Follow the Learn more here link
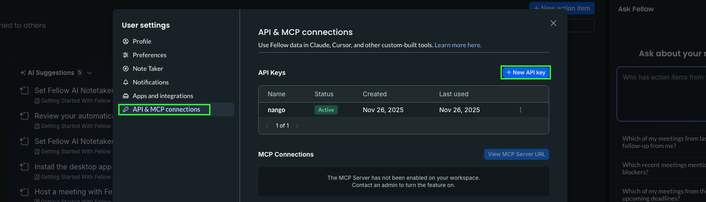Image resolution: width=706 pixels, height=202 pixels. [x=458, y=45]
